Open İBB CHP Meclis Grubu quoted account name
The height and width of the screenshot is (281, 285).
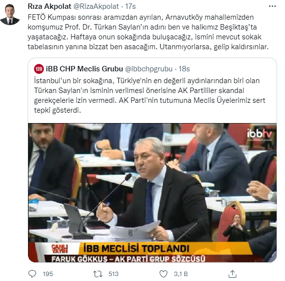pyautogui.click(x=84, y=69)
